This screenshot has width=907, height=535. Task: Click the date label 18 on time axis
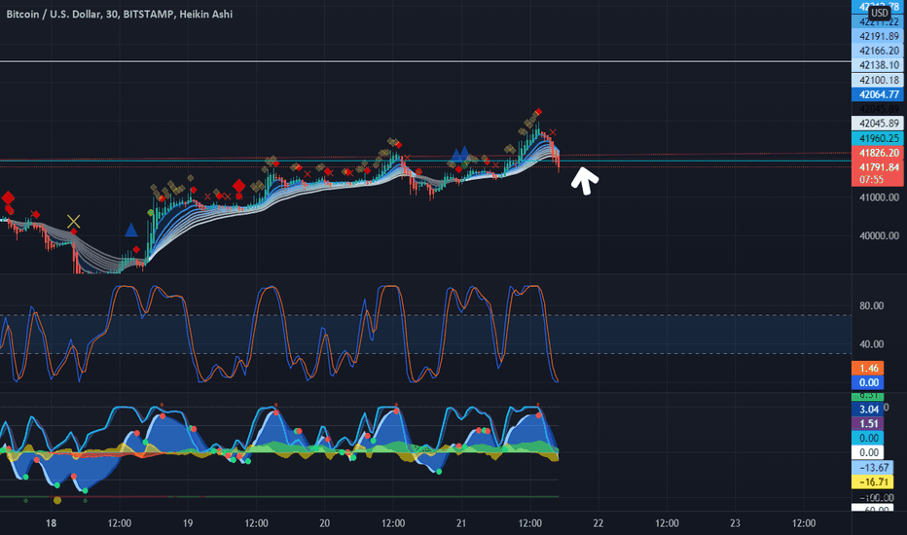tap(51, 523)
